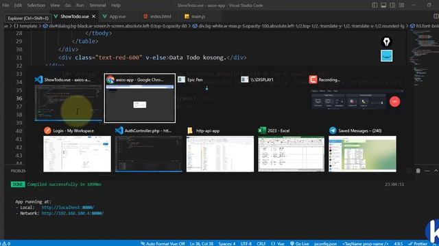The image size is (439, 246).
Task: Click the blue Epic Pen toolbar icon
Action: 387,56
